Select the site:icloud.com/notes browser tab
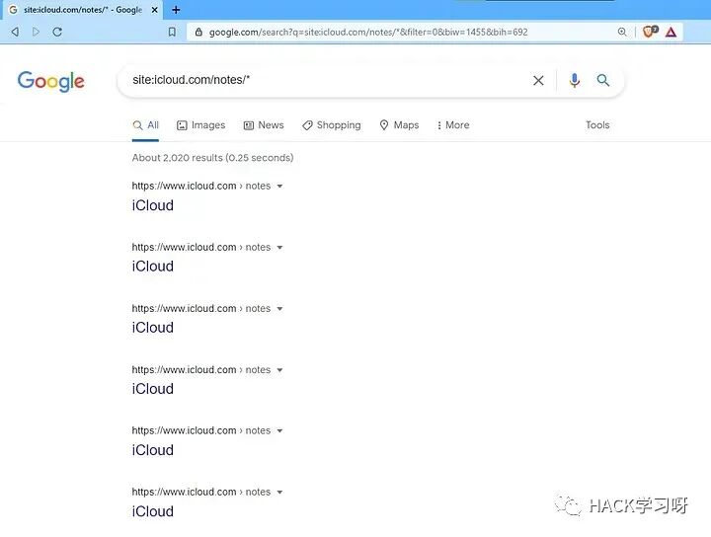Viewport: 711px width, 537px height. pos(83,10)
